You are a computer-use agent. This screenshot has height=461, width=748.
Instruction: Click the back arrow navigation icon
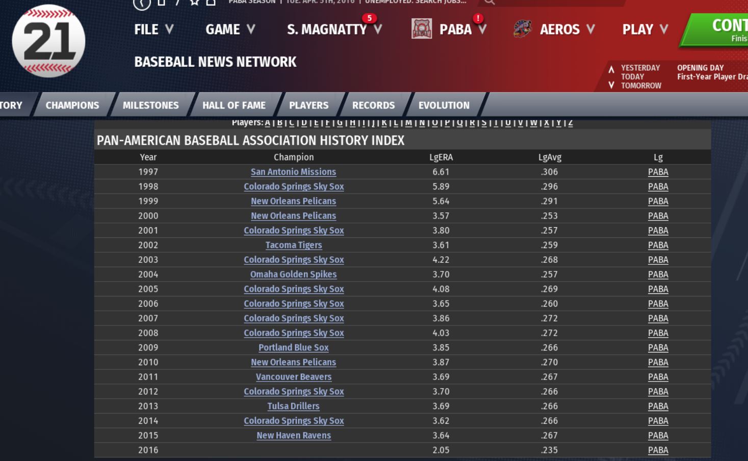click(x=142, y=3)
